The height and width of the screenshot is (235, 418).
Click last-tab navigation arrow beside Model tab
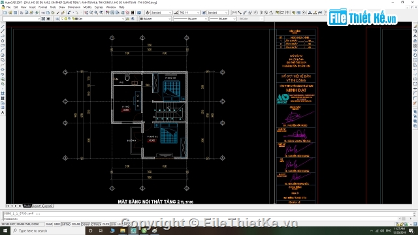20,206
